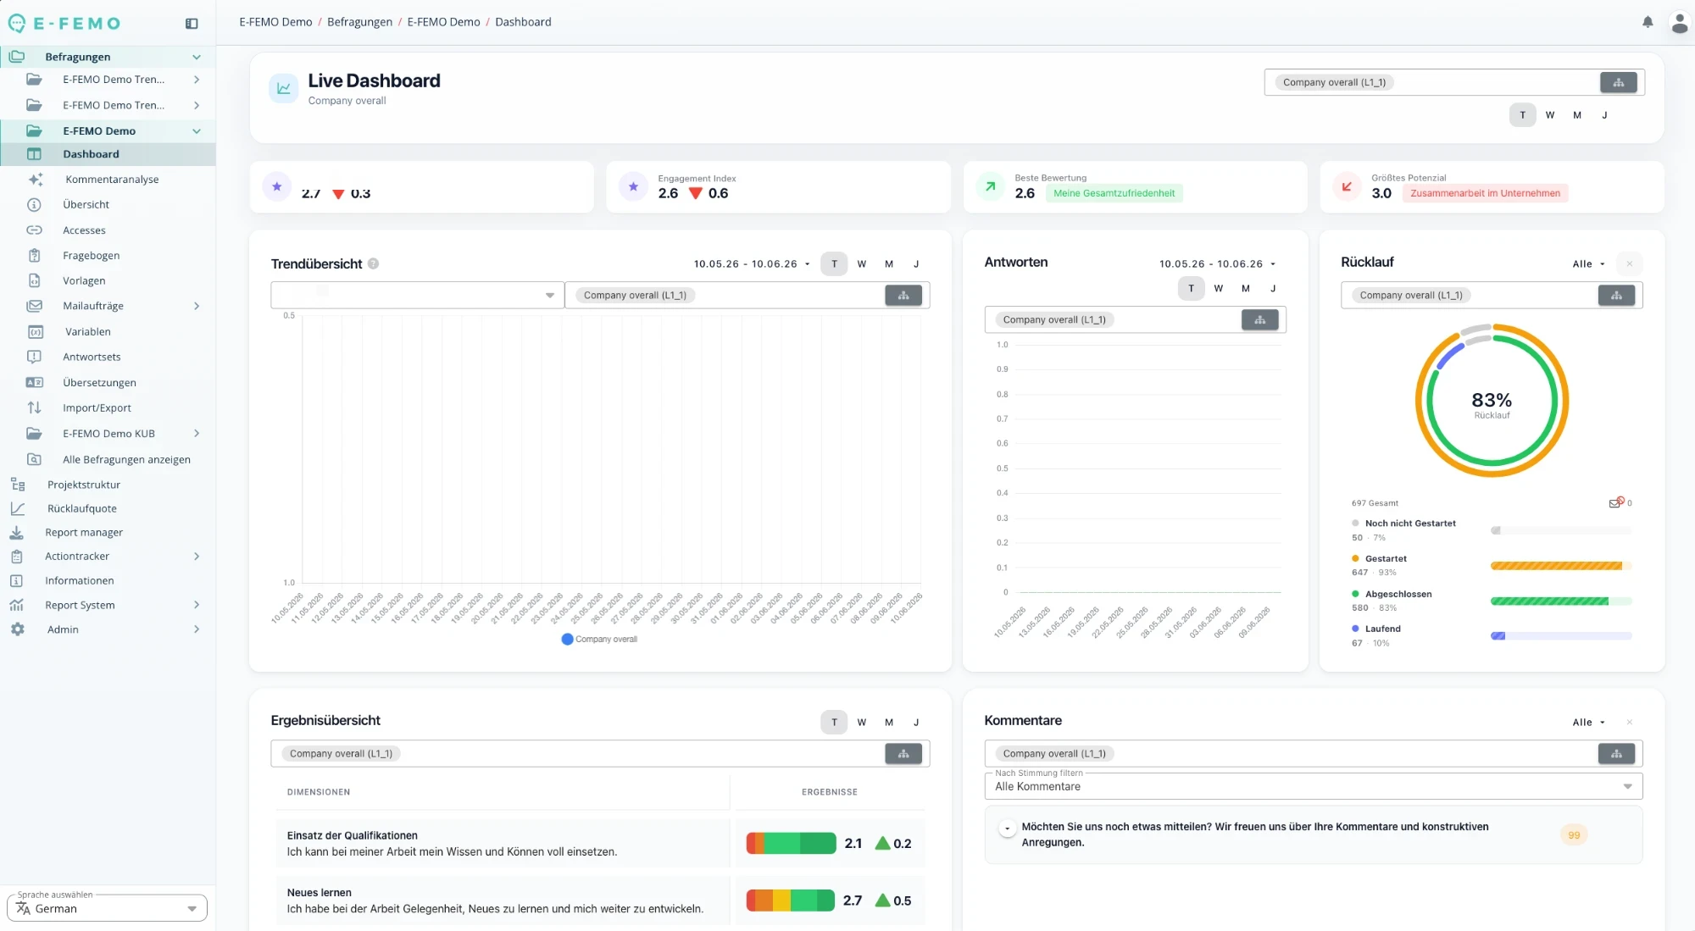Image resolution: width=1695 pixels, height=931 pixels.
Task: Open Alle Befragungen anzeigen
Action: 126,459
